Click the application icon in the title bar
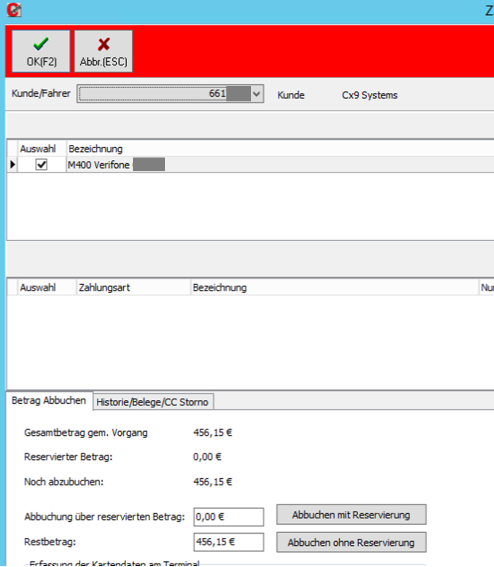The width and height of the screenshot is (494, 567). click(10, 10)
